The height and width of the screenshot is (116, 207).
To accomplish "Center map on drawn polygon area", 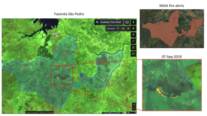I will click(118, 29).
